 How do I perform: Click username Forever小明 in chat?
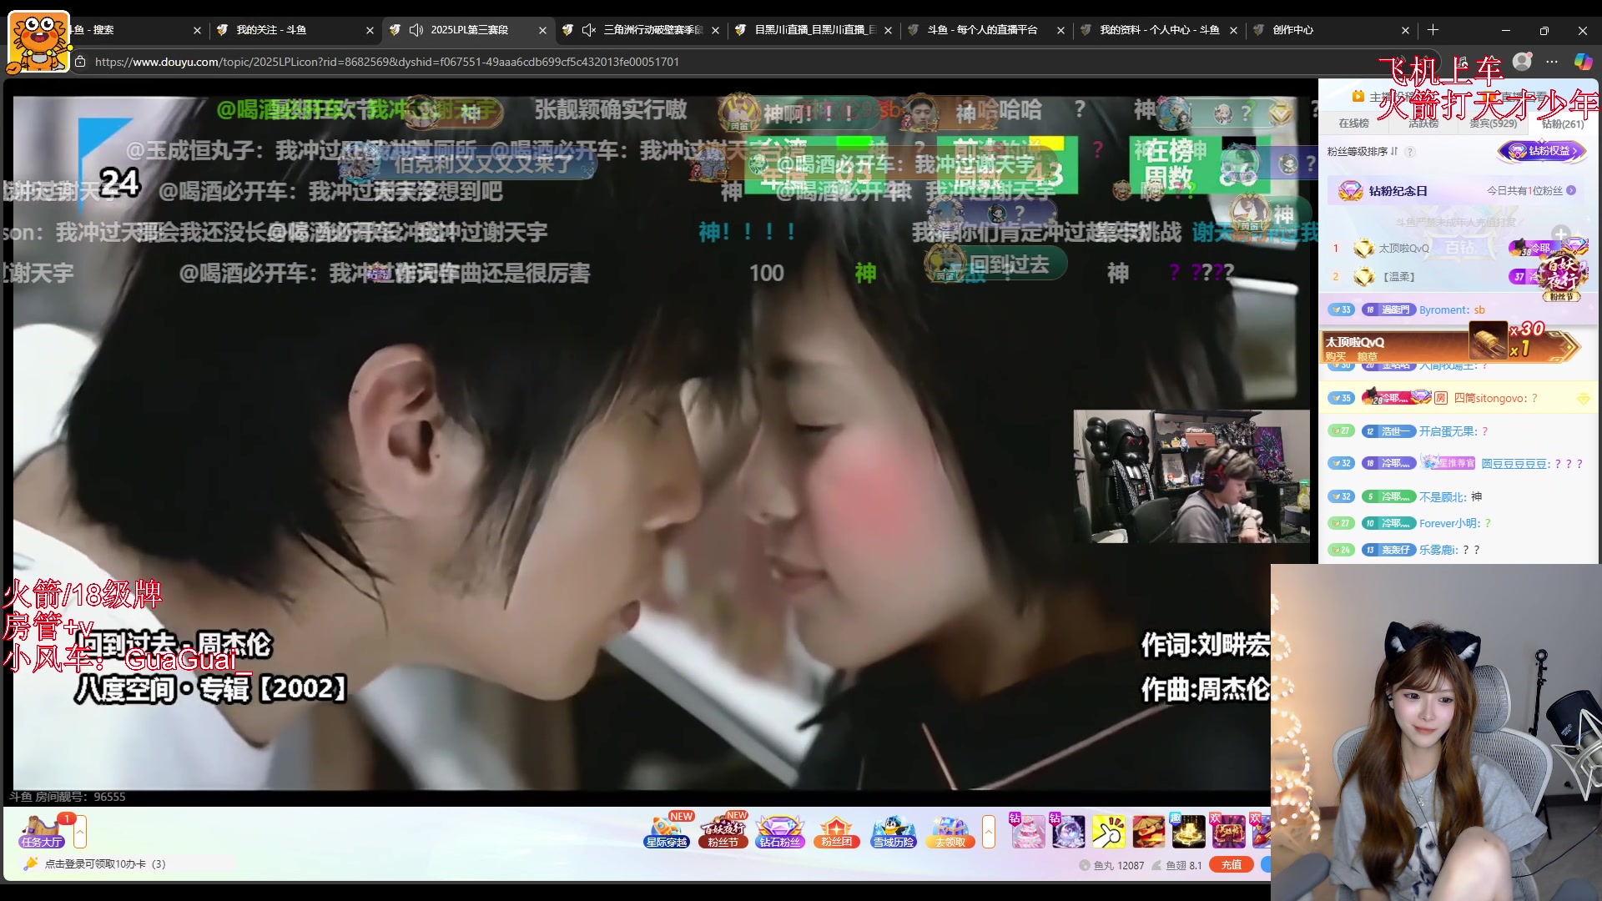pyautogui.click(x=1449, y=523)
